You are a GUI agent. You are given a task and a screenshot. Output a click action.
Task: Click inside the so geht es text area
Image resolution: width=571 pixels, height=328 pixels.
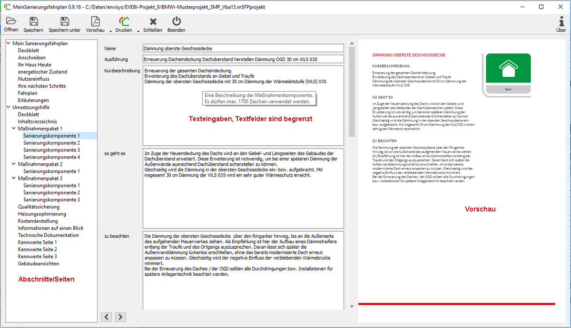click(243, 189)
